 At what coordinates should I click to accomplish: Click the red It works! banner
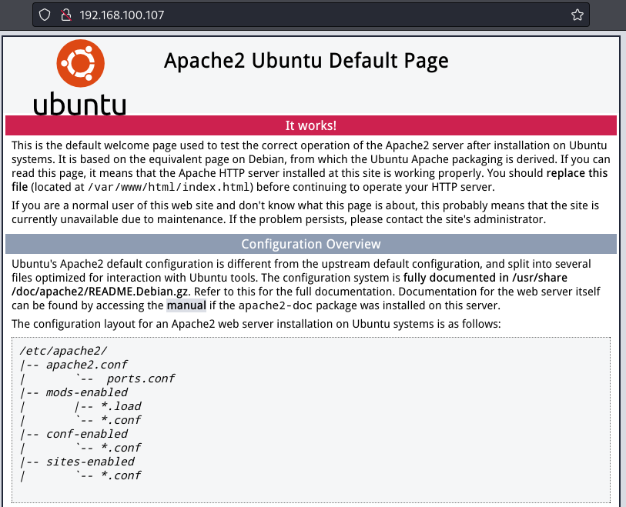(311, 125)
